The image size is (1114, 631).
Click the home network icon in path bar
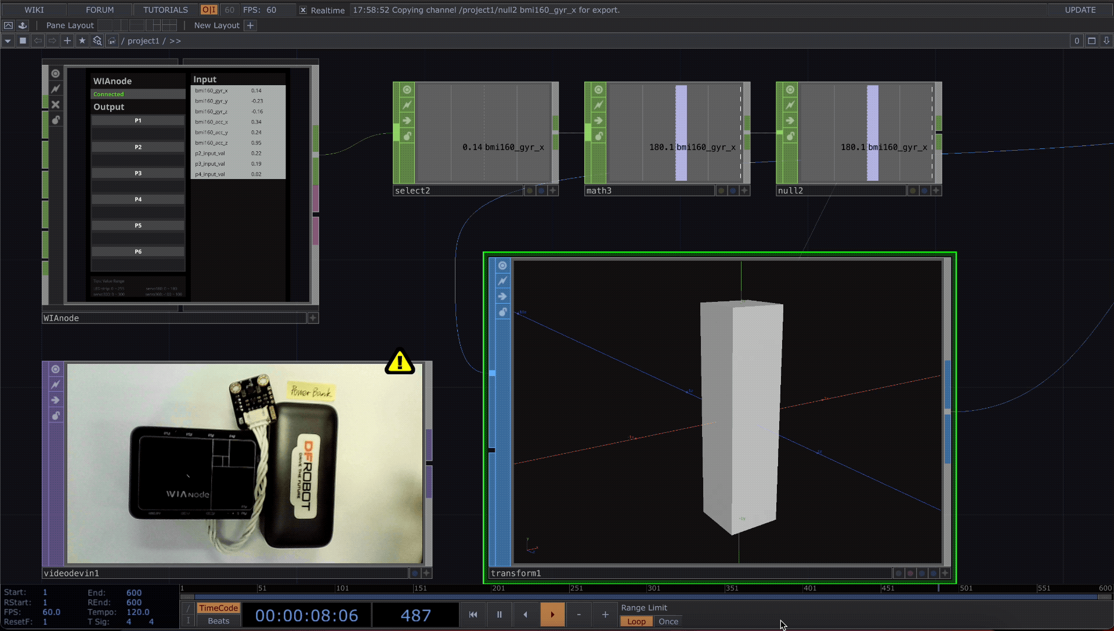point(111,41)
